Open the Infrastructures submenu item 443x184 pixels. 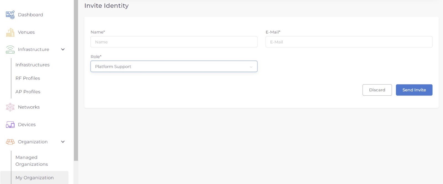[x=32, y=65]
